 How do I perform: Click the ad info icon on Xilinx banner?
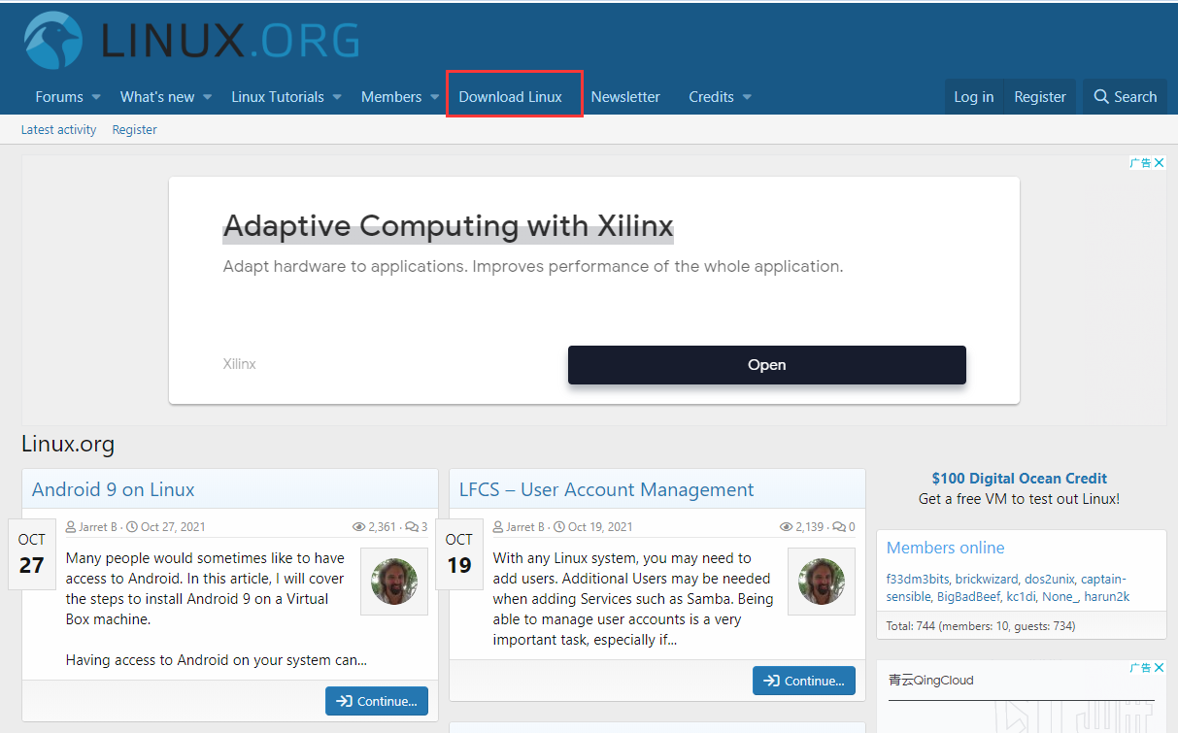[1141, 163]
